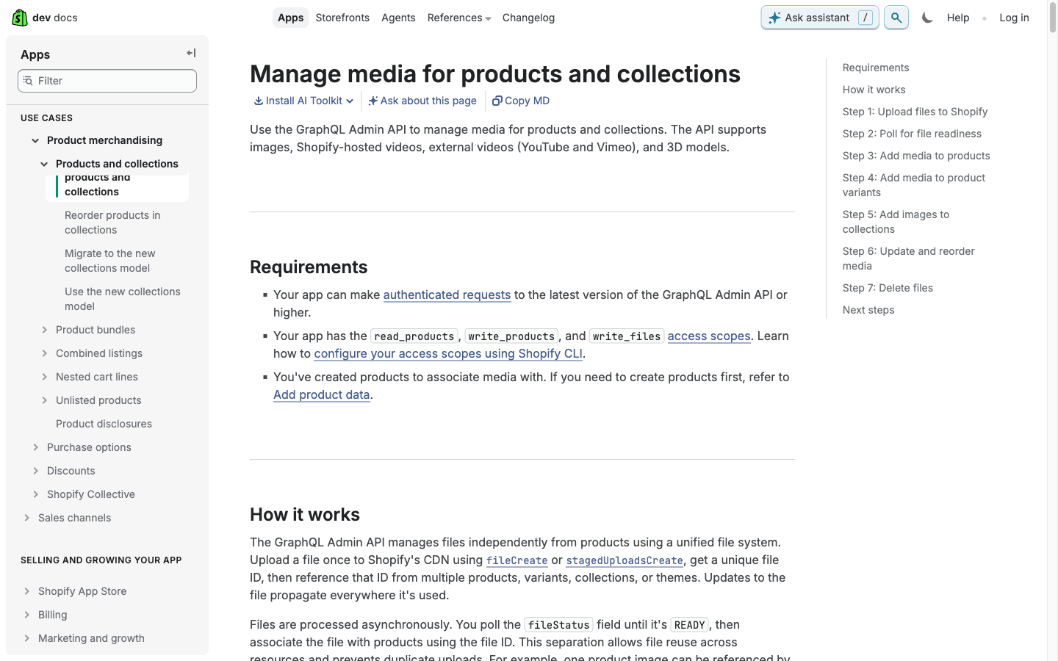Follow the authenticated requests link
The image size is (1058, 661).
pyautogui.click(x=447, y=295)
